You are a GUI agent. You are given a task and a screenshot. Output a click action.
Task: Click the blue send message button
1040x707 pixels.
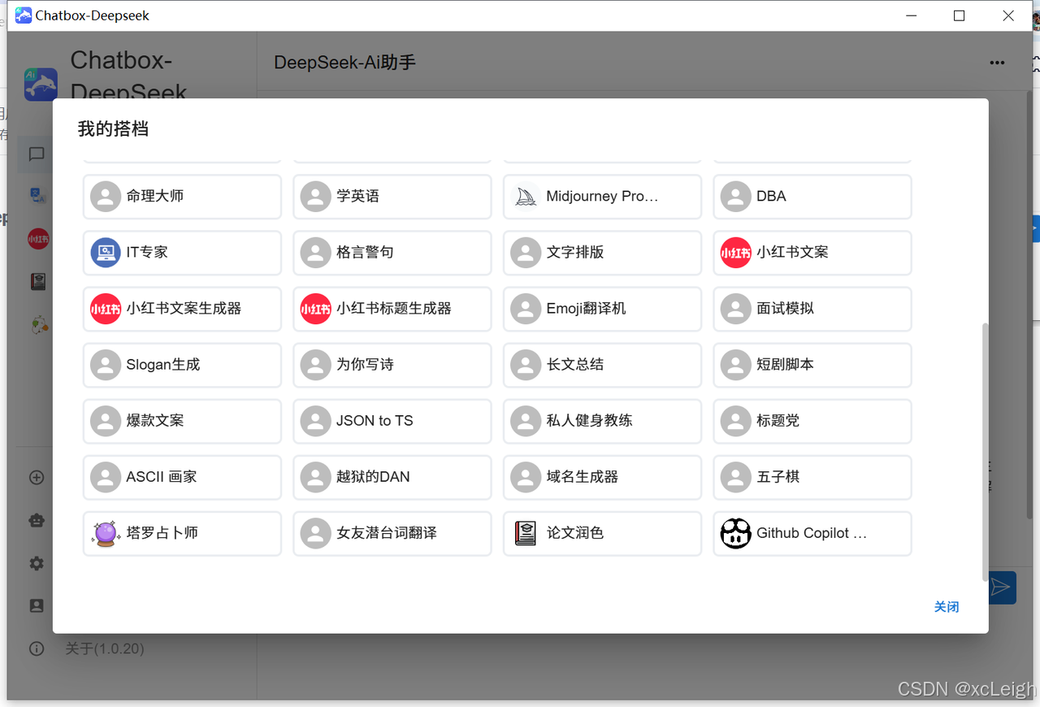1003,587
